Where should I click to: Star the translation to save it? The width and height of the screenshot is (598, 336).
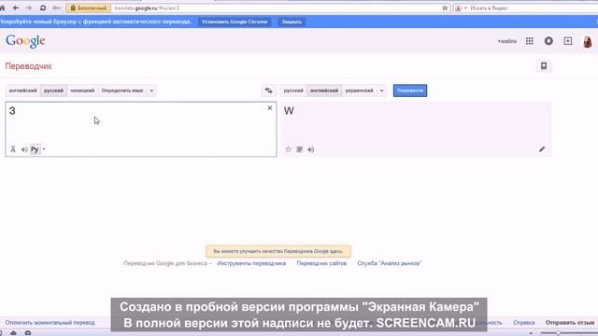click(289, 149)
